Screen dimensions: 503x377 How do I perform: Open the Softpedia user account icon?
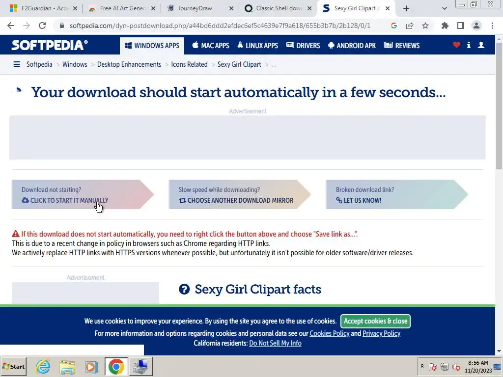pyautogui.click(x=481, y=45)
